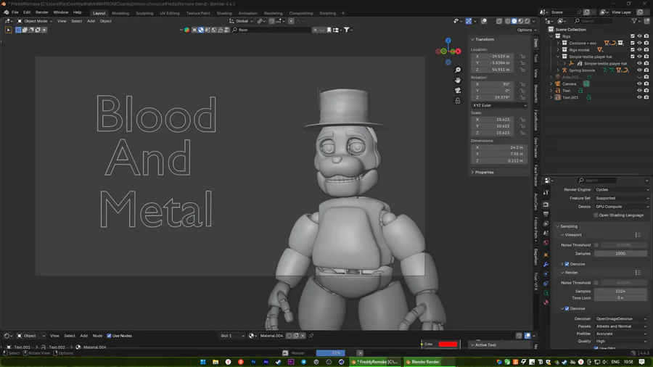Open the Windows Start button
Screen dimensions: 653x367
(x=203, y=362)
